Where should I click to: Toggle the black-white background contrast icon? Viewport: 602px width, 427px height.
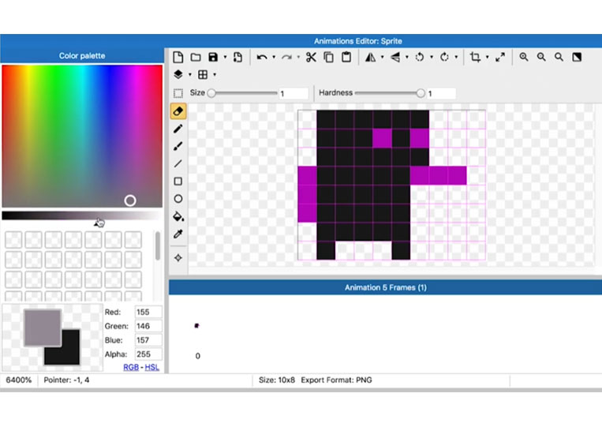(577, 57)
